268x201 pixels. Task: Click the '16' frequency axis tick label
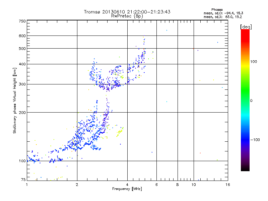[228, 185]
